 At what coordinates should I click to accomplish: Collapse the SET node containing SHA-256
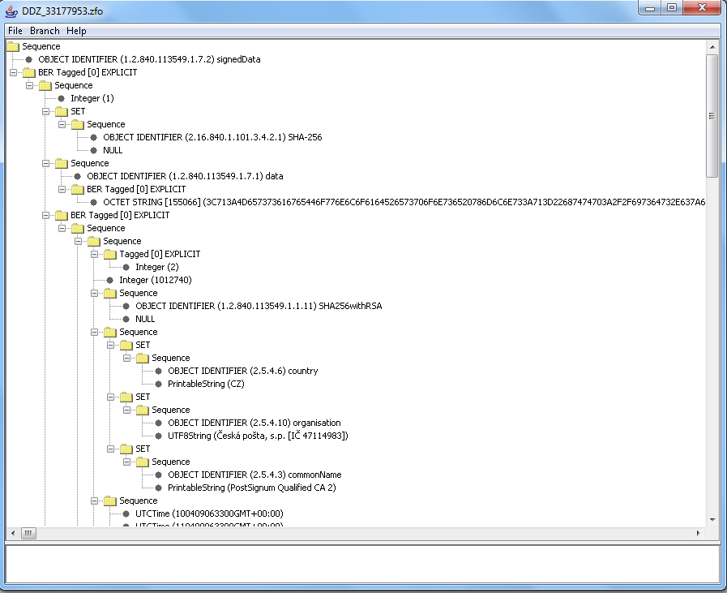(x=46, y=111)
